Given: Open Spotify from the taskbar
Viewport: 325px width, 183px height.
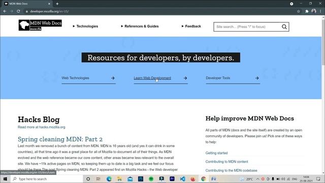Looking at the screenshot, I should pos(151,179).
